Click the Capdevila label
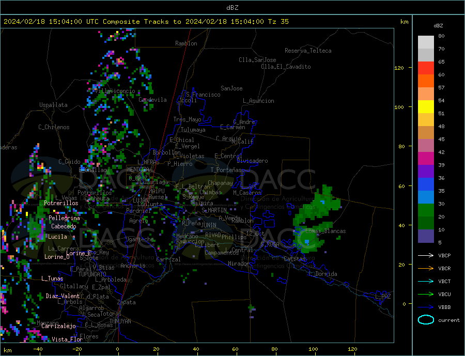 pyautogui.click(x=152, y=100)
